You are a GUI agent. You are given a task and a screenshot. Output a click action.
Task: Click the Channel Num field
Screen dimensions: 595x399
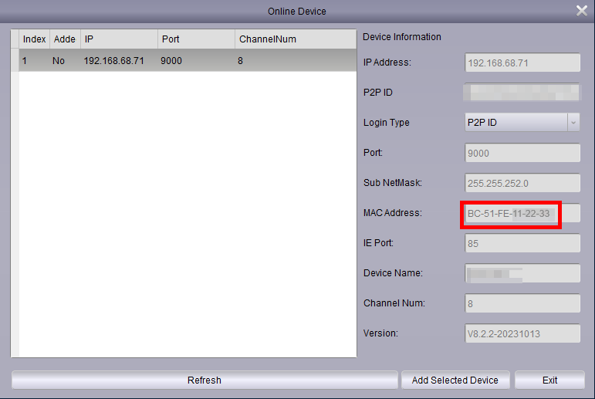click(522, 303)
